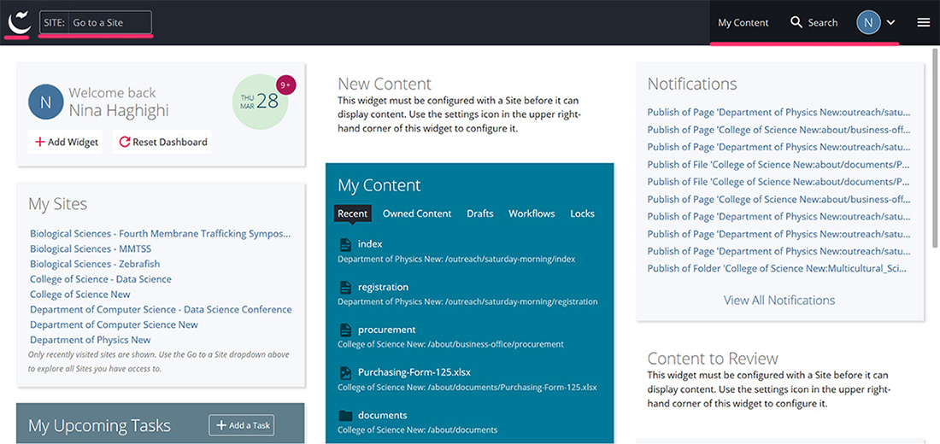Select the Drafts tab
This screenshot has width=940, height=444.
(479, 213)
